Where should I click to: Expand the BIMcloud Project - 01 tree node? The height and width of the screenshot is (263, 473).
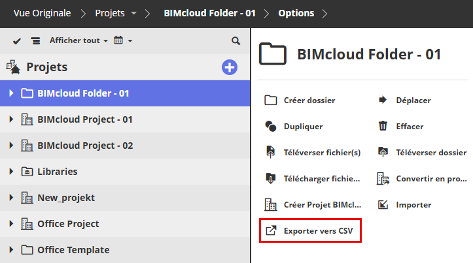point(11,119)
